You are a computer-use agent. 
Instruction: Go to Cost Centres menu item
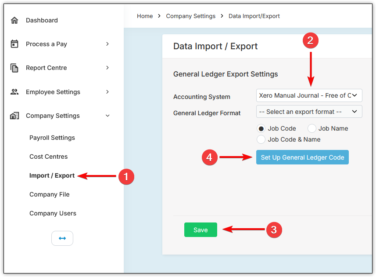[x=48, y=157]
